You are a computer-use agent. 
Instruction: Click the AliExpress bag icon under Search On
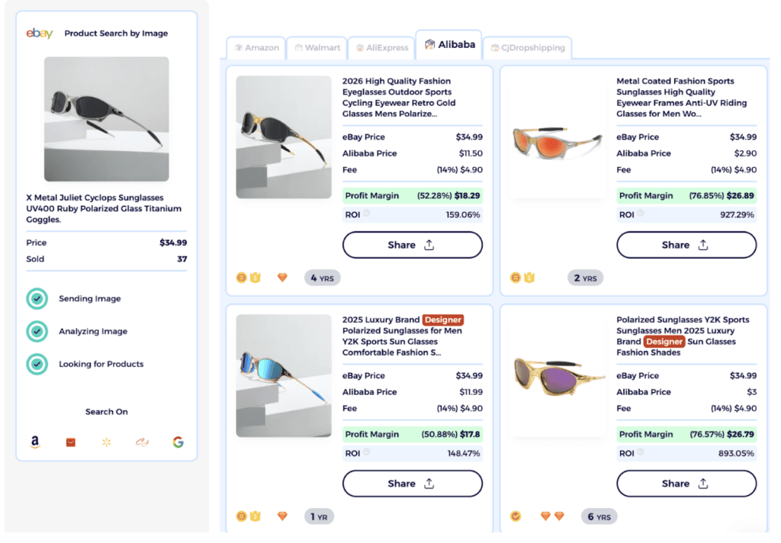[x=70, y=442]
